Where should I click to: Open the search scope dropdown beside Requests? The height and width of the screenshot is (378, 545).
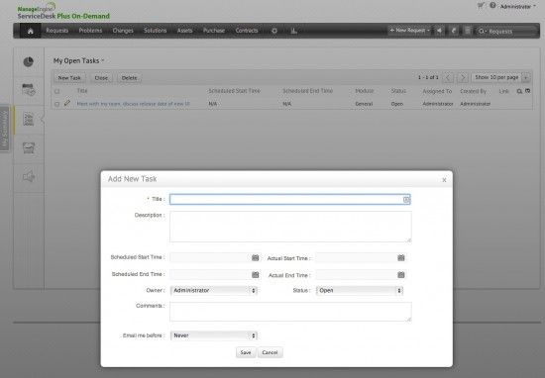[x=483, y=32]
